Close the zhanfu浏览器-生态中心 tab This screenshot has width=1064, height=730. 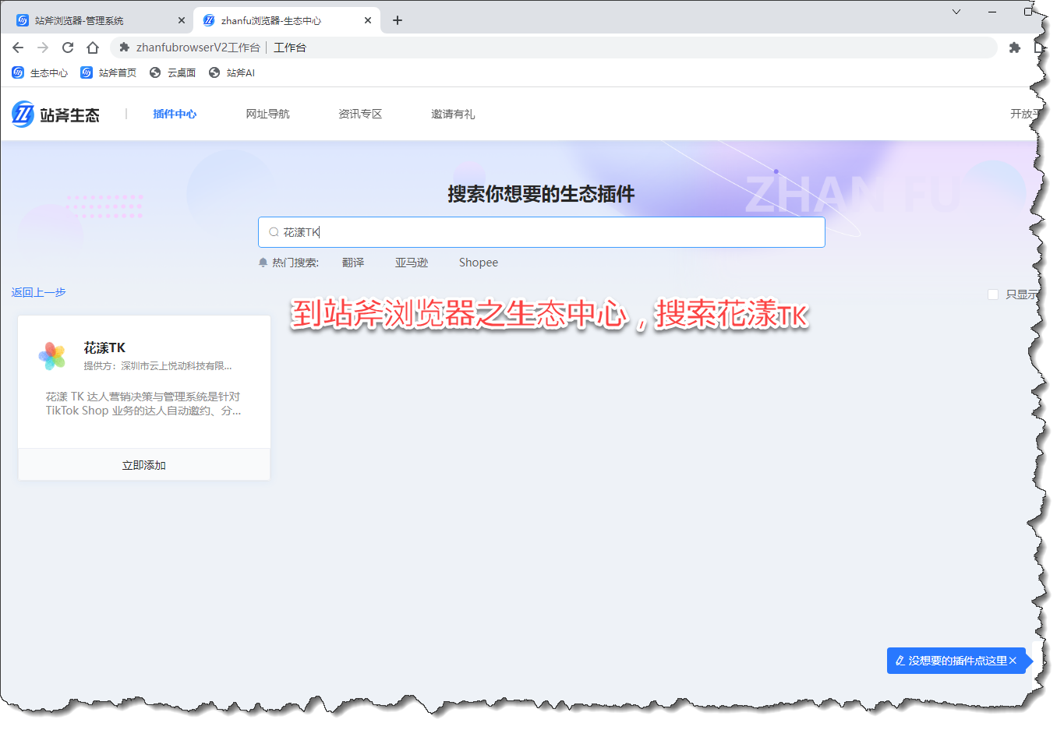pyautogui.click(x=368, y=20)
